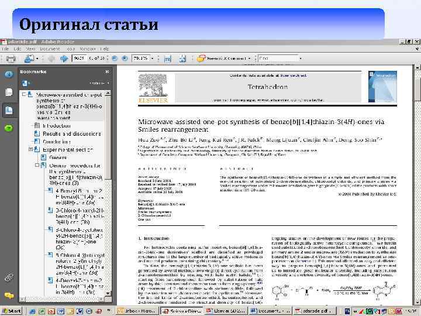
Task: Click the Bookmarks panel icon in sidebar
Action: point(9,110)
